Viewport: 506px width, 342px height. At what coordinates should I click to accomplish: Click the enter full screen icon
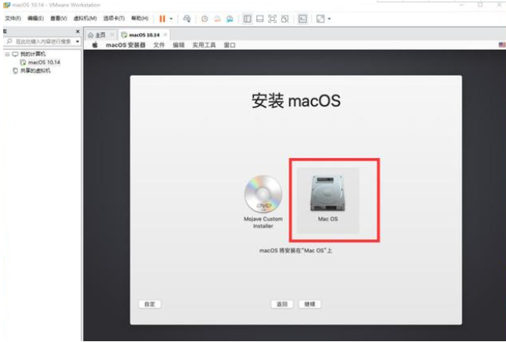point(272,18)
